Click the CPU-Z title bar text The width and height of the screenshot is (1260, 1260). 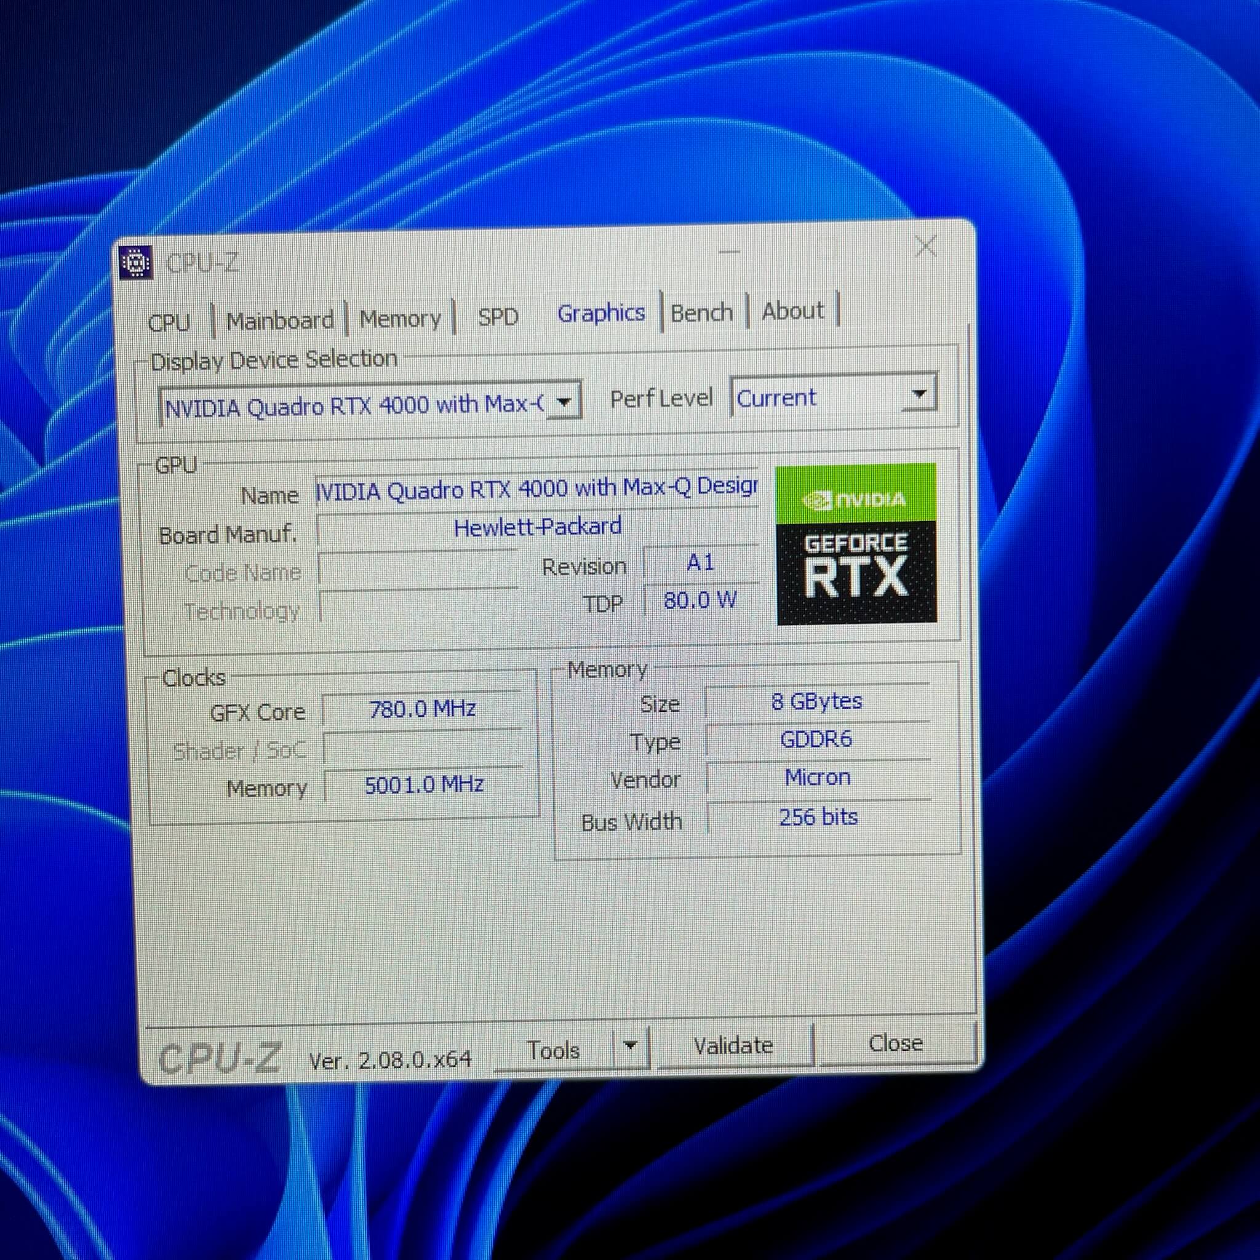tap(203, 263)
